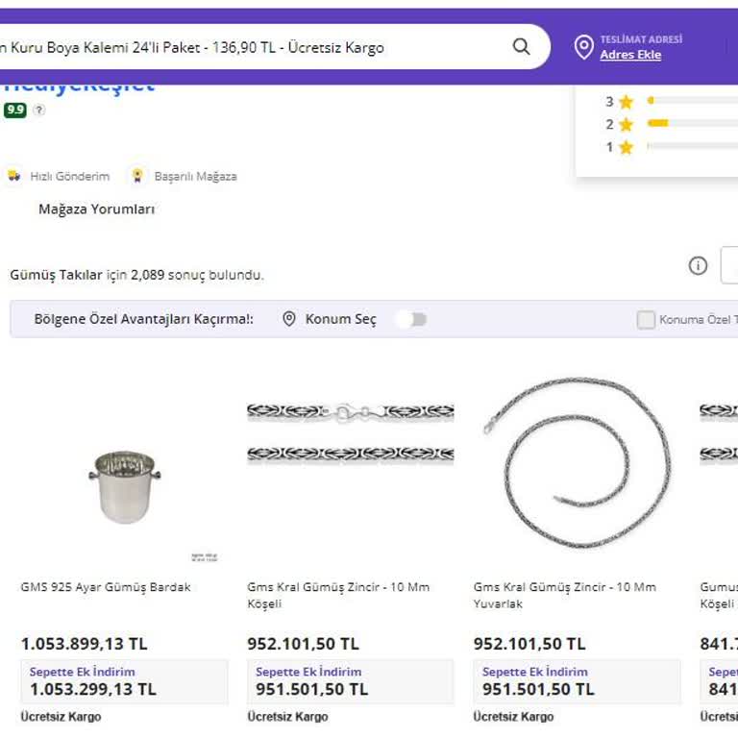This screenshot has width=738, height=738.
Task: Click the Hızlı Gönderim truck icon
Action: (13, 176)
